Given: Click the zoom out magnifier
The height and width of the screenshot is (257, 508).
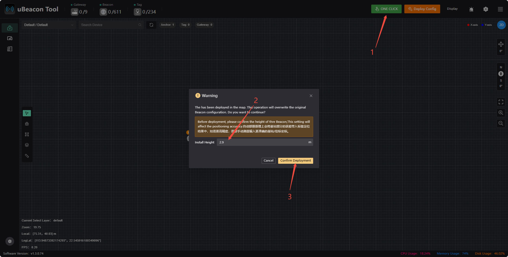Looking at the screenshot, I should 501,123.
